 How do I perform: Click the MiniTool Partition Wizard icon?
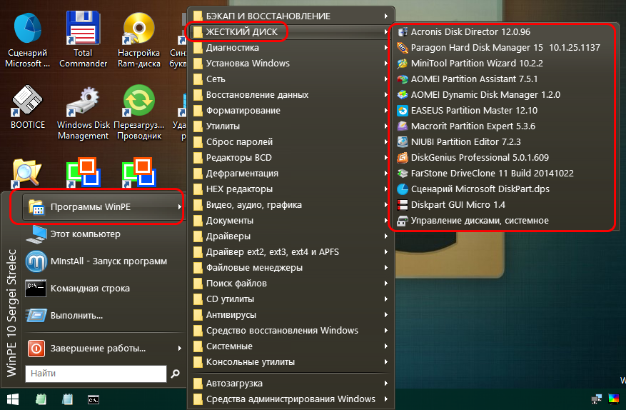pos(402,64)
